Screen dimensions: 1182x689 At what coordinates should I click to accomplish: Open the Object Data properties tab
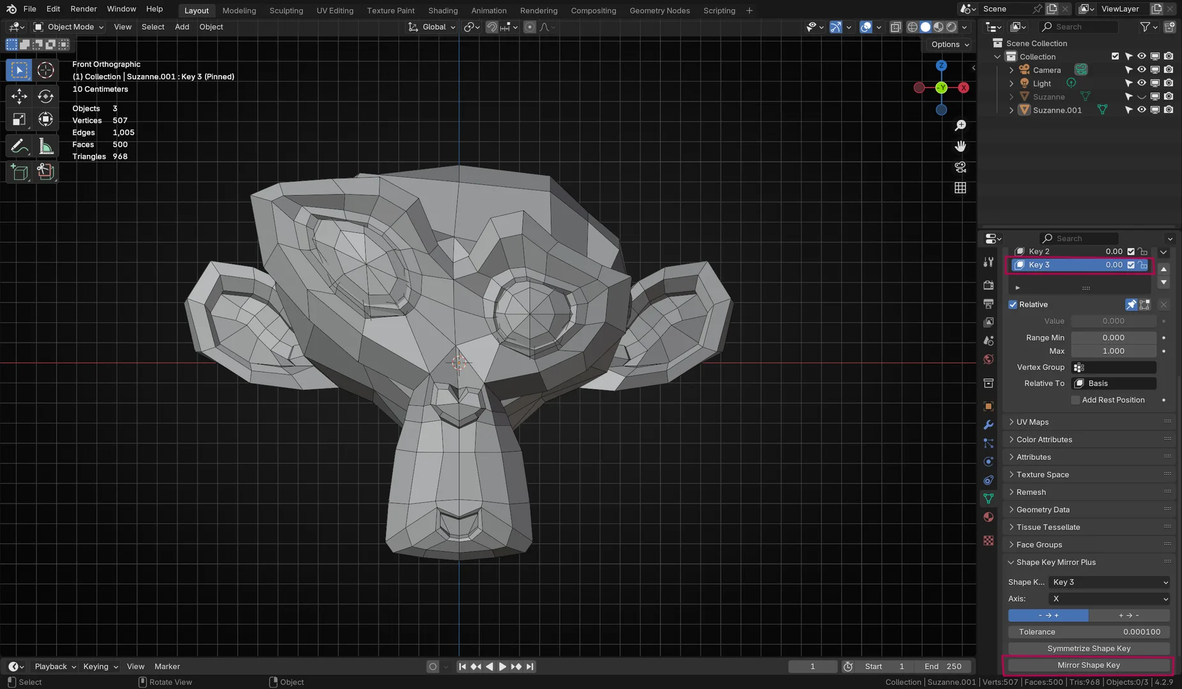tap(989, 498)
